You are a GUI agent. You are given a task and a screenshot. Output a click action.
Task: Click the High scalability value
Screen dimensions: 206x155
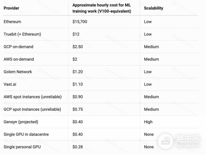click(x=148, y=122)
